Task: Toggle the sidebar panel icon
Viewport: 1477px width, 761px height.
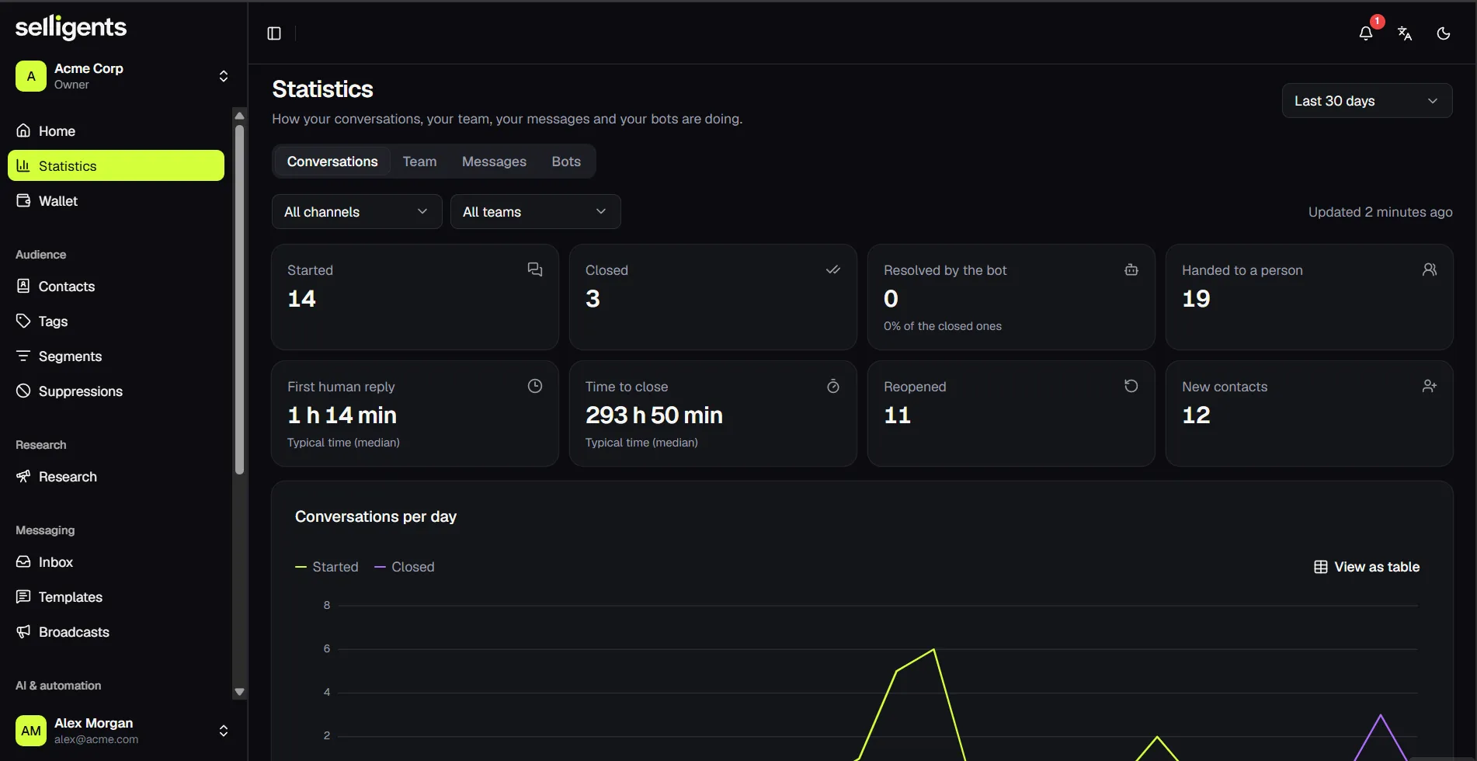Action: point(274,33)
